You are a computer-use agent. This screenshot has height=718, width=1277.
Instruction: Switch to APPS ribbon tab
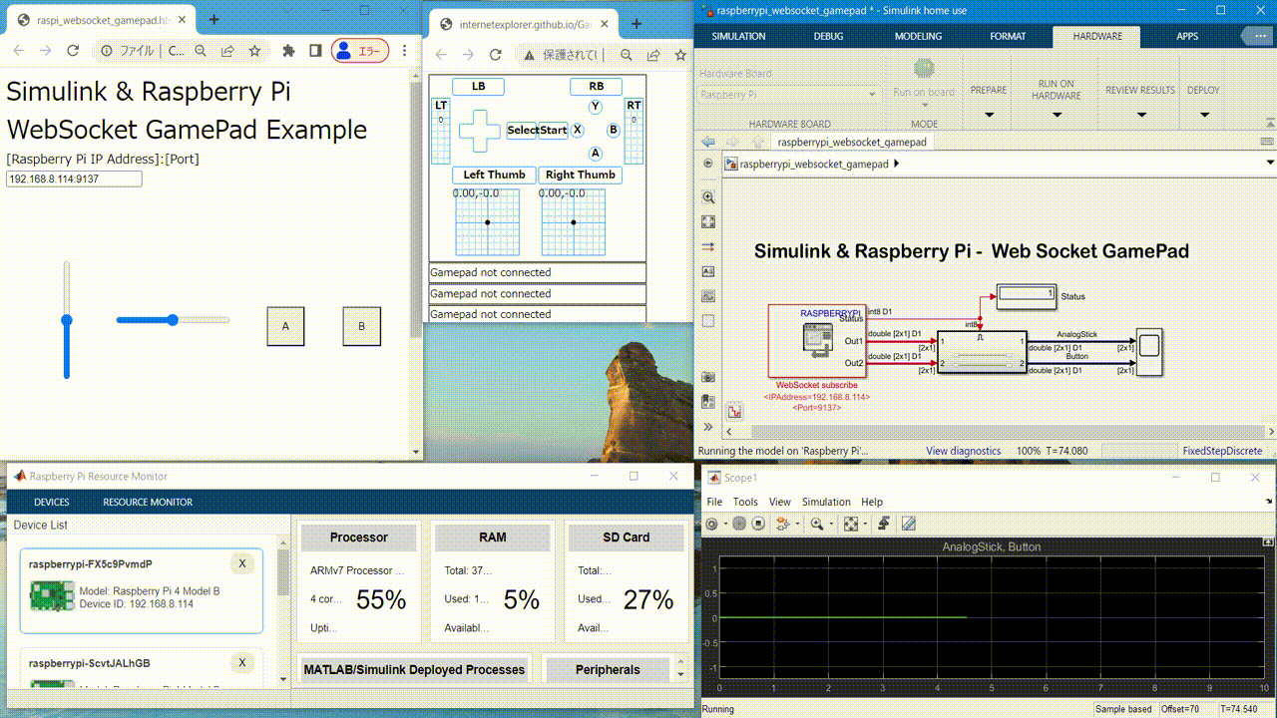[x=1187, y=36]
